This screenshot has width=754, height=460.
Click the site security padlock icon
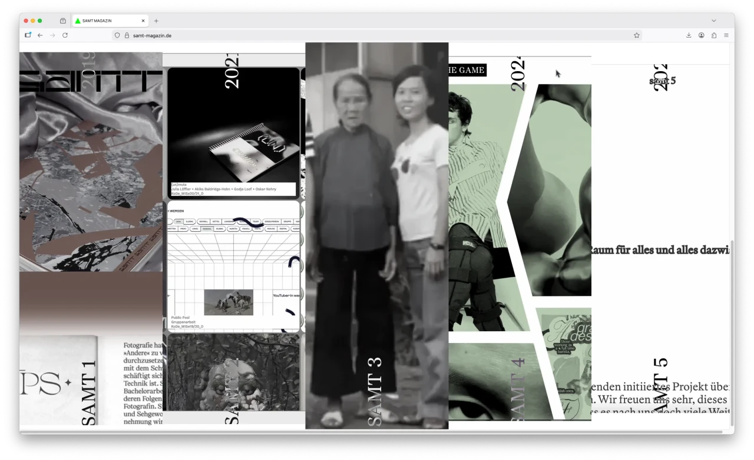click(x=127, y=35)
